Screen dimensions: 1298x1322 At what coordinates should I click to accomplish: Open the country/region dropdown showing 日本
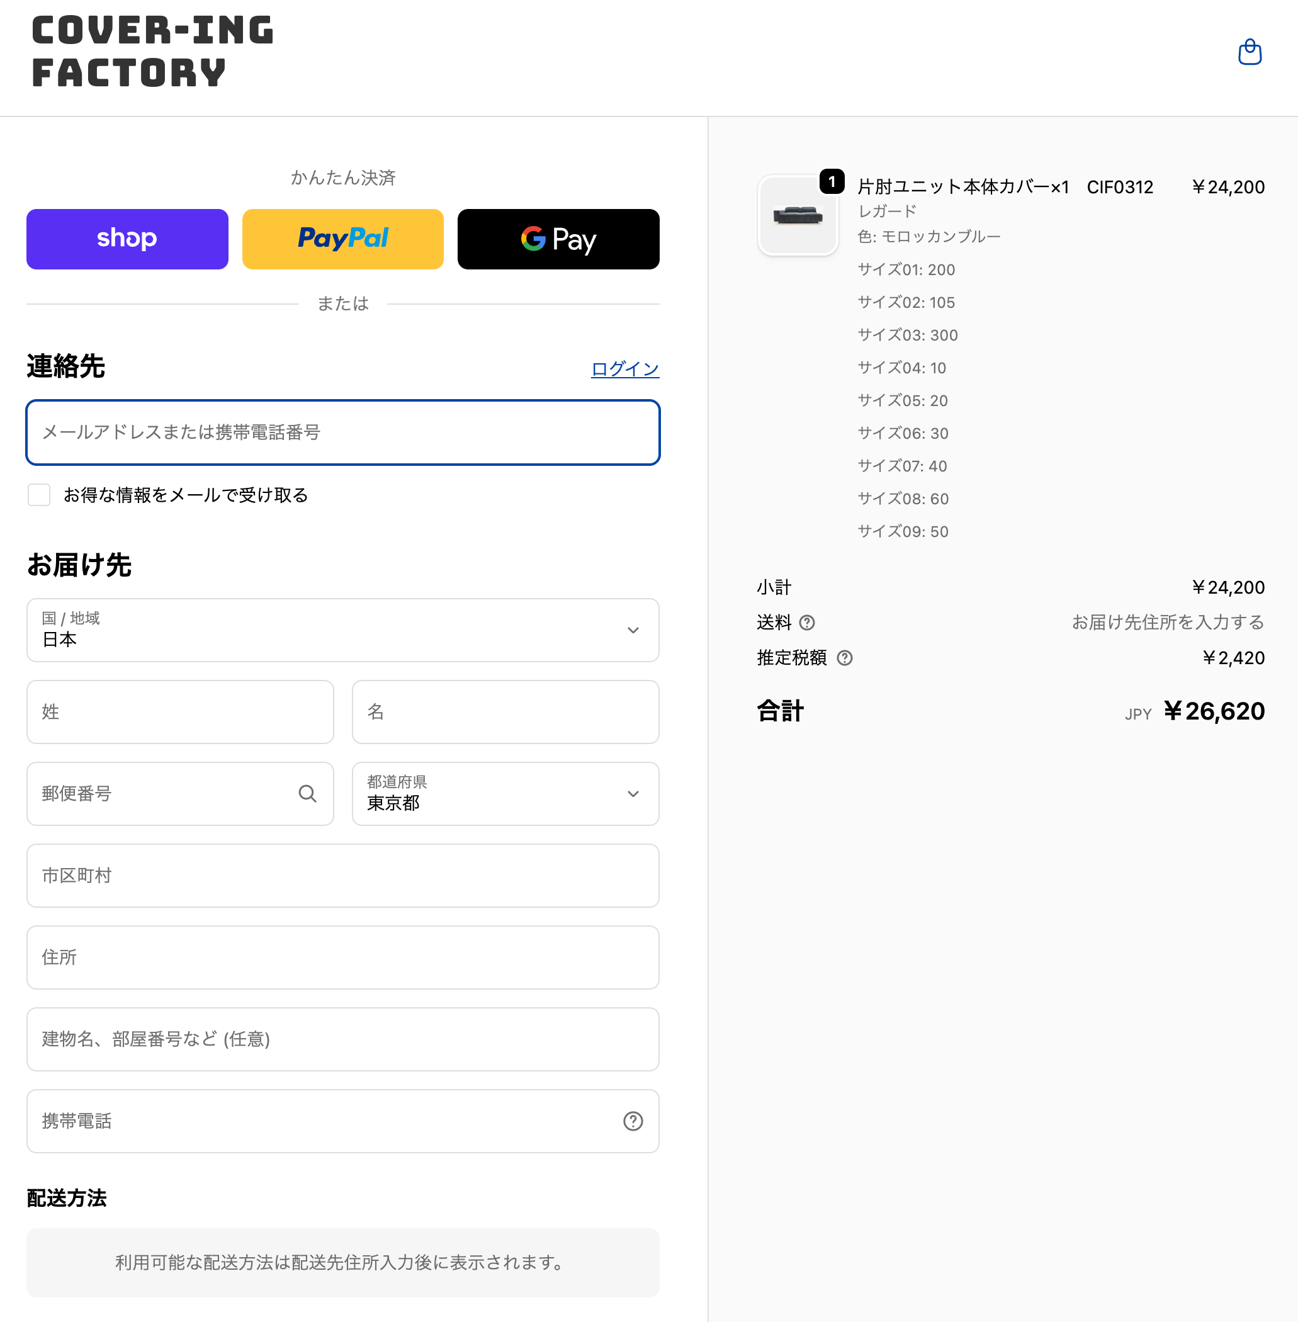point(343,630)
